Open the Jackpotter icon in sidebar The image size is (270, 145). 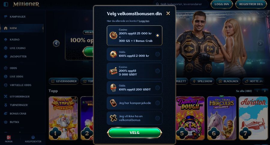click(6, 57)
